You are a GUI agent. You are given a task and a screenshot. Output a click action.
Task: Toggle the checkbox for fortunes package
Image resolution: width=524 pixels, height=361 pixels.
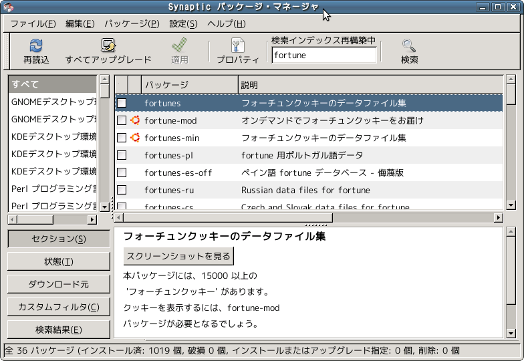122,103
